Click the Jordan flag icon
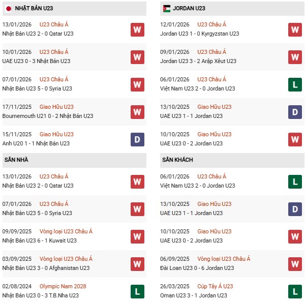Viewport: 305px width, 302px height. click(167, 9)
